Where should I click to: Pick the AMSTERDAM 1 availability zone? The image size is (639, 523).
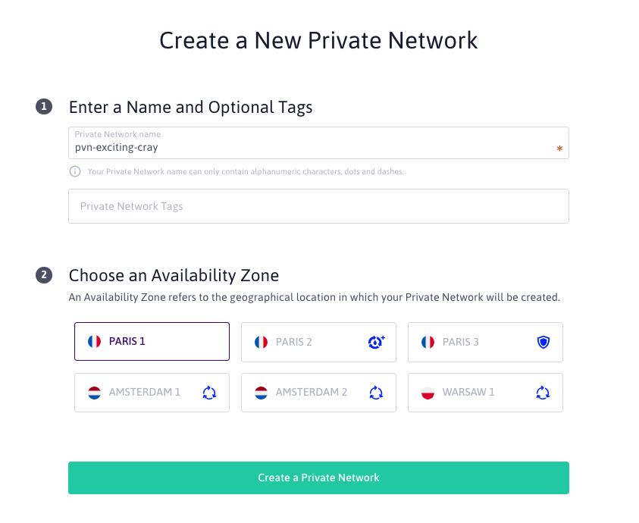152,393
